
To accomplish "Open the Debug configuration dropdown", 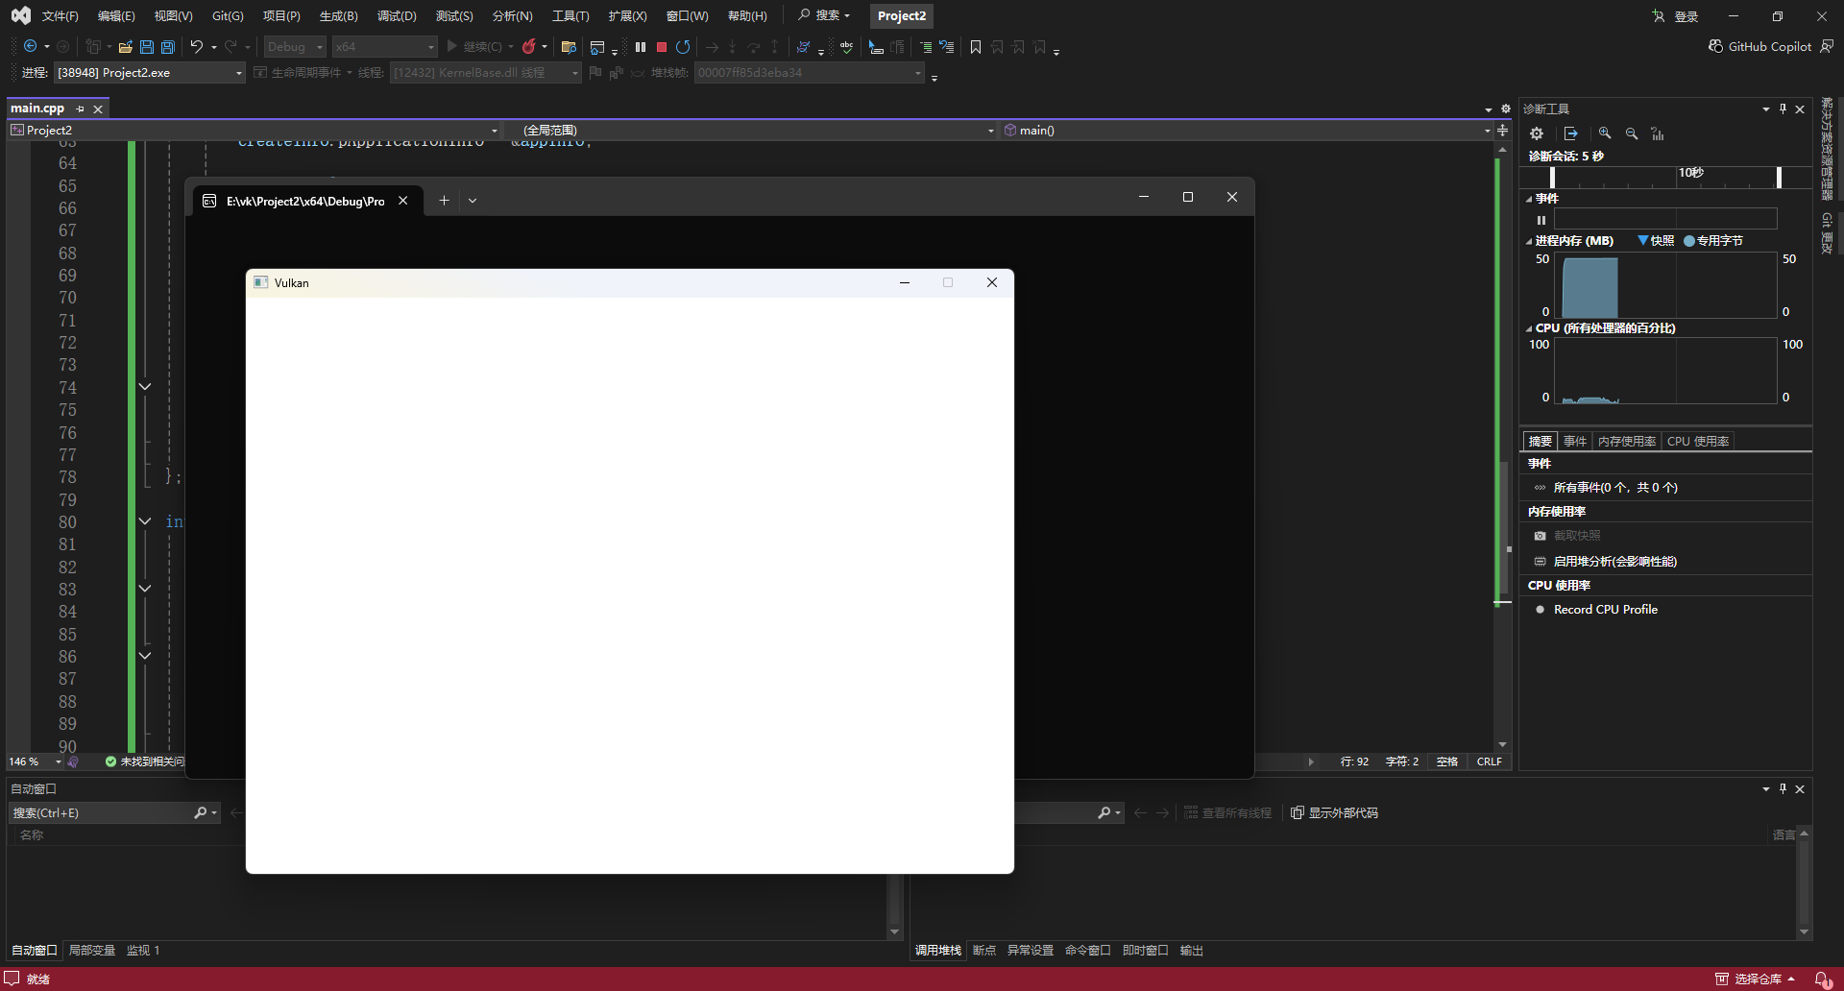I will [x=295, y=46].
